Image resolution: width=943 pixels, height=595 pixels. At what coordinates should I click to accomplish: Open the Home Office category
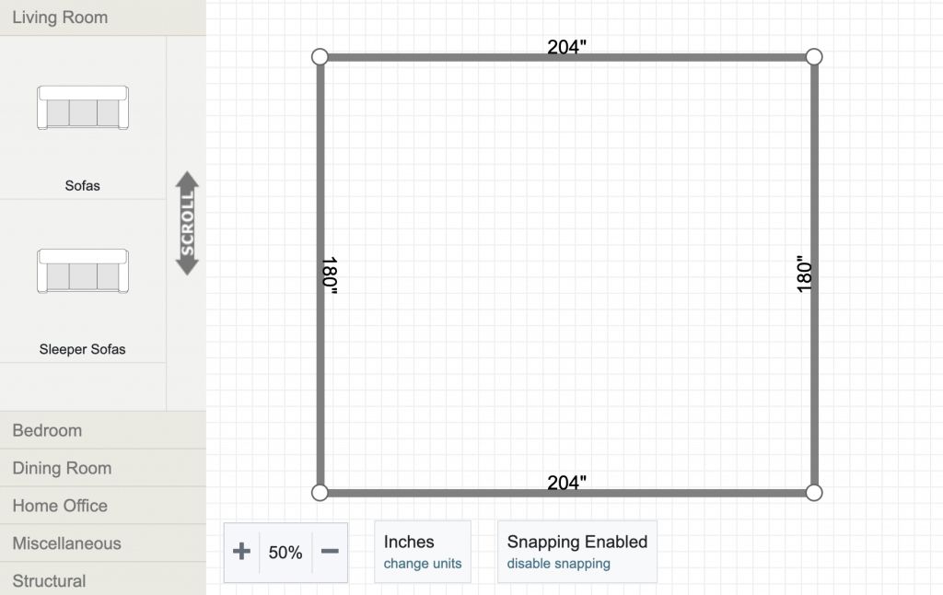[x=60, y=506]
